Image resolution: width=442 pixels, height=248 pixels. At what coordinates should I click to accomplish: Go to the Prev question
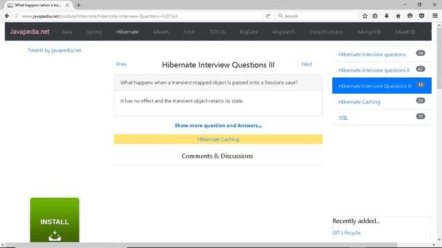tap(122, 64)
